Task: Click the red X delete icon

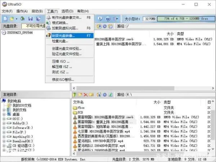Action: [86, 95]
